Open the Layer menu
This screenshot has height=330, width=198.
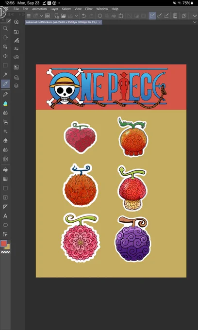[x=54, y=9]
